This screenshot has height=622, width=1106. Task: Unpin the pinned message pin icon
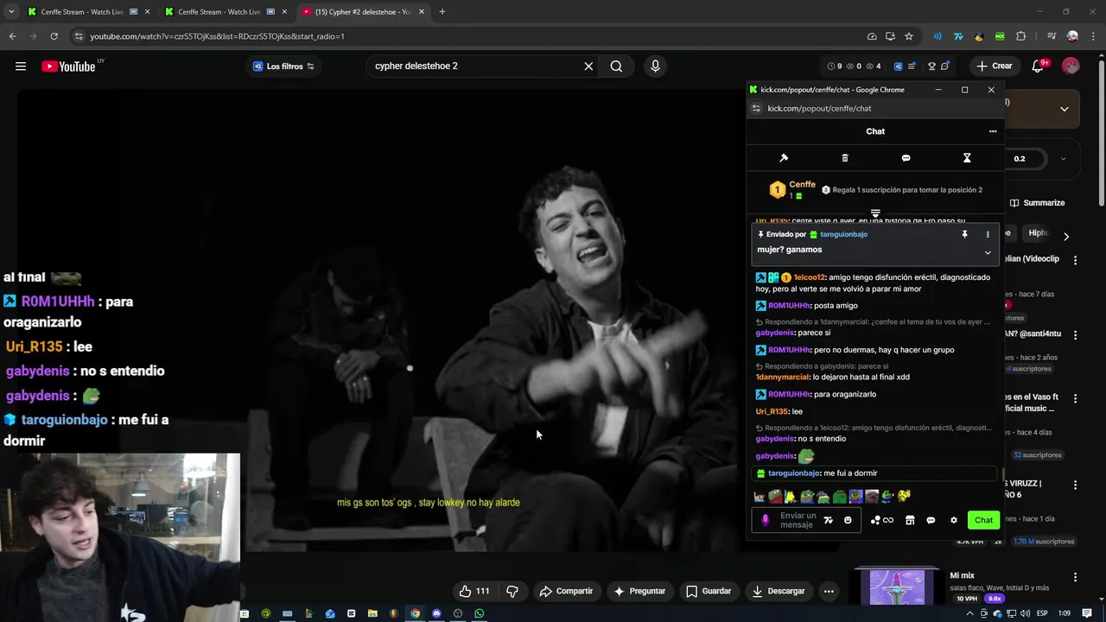(964, 234)
